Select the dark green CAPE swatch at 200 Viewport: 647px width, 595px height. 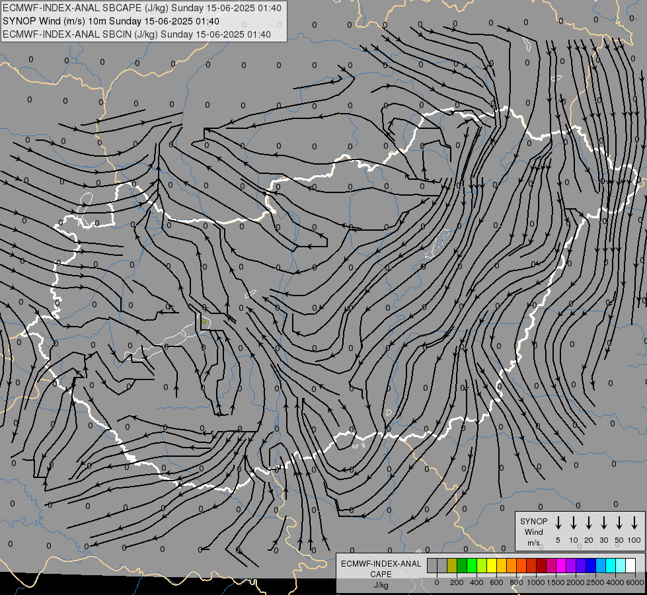pos(462,565)
